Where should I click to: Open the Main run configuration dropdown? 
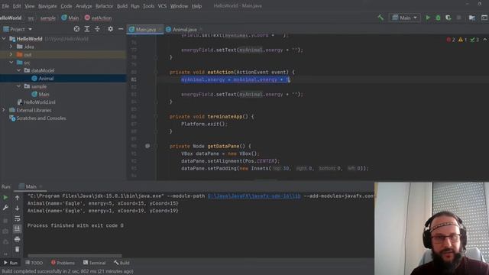[404, 18]
